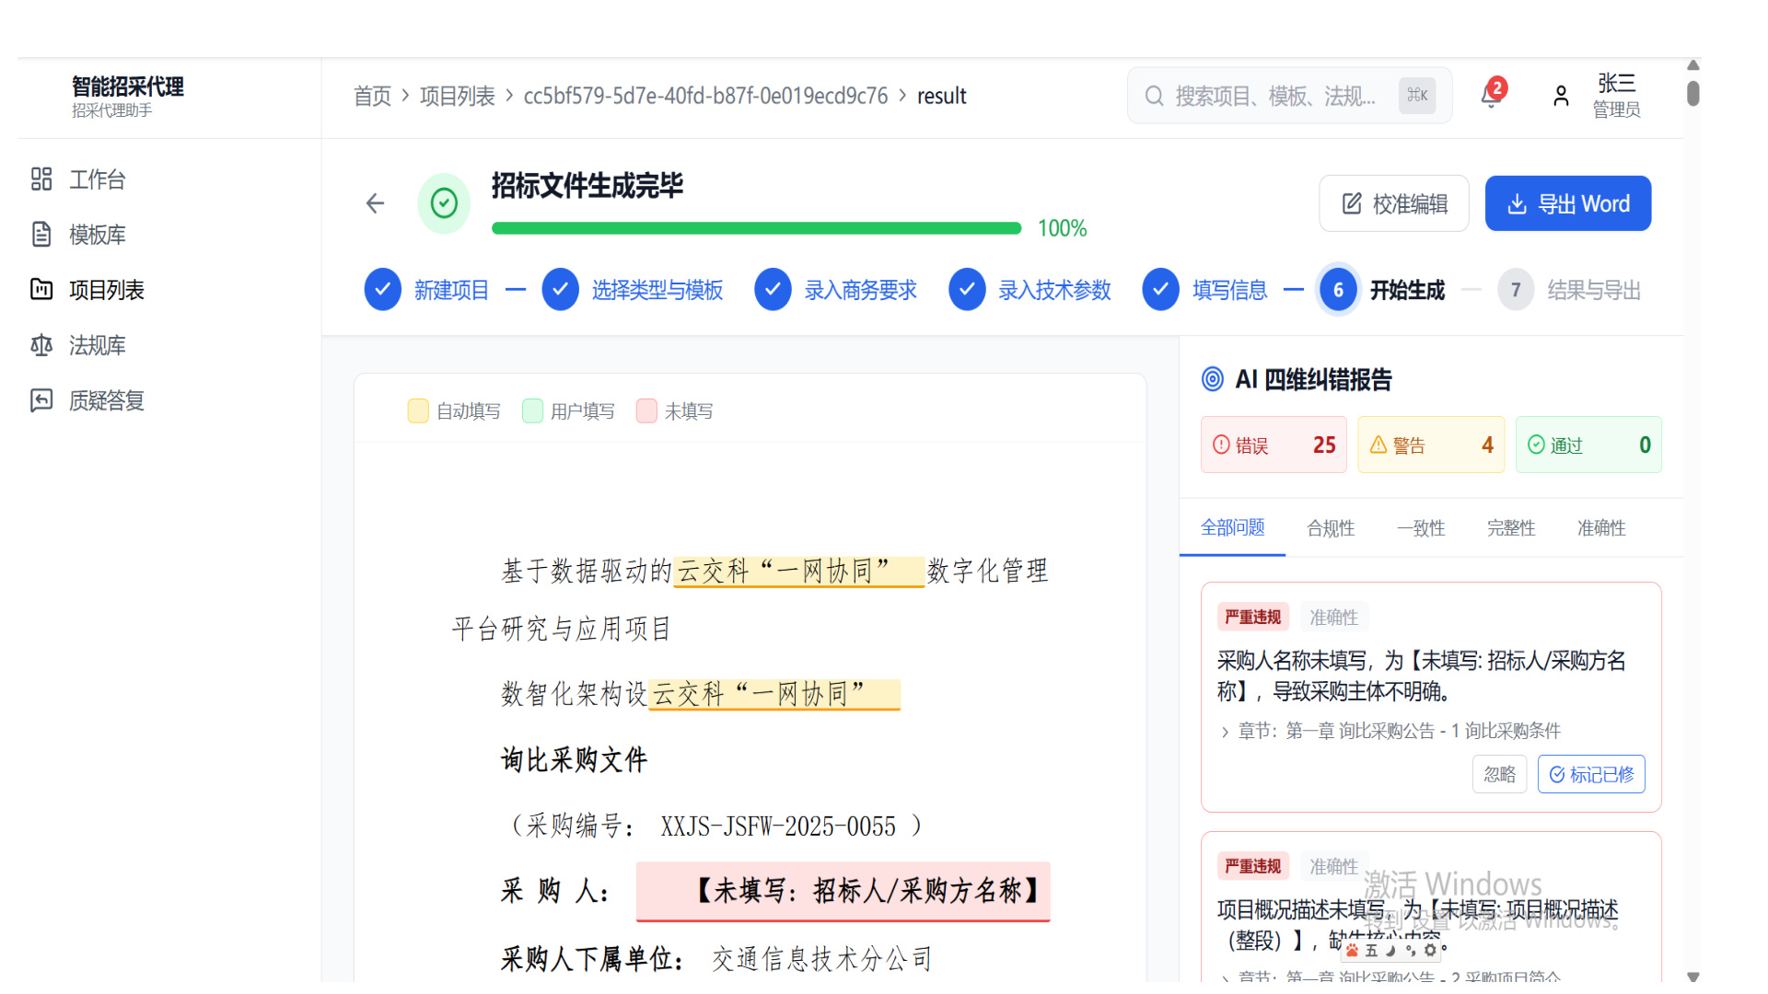Image resolution: width=1768 pixels, height=994 pixels.
Task: Click the unfilled 招标人/采购方名称 field
Action: [843, 891]
